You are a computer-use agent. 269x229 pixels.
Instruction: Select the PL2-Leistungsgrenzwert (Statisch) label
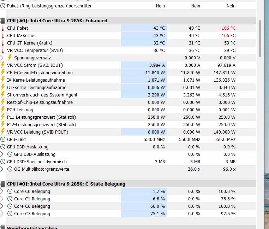coord(42,124)
